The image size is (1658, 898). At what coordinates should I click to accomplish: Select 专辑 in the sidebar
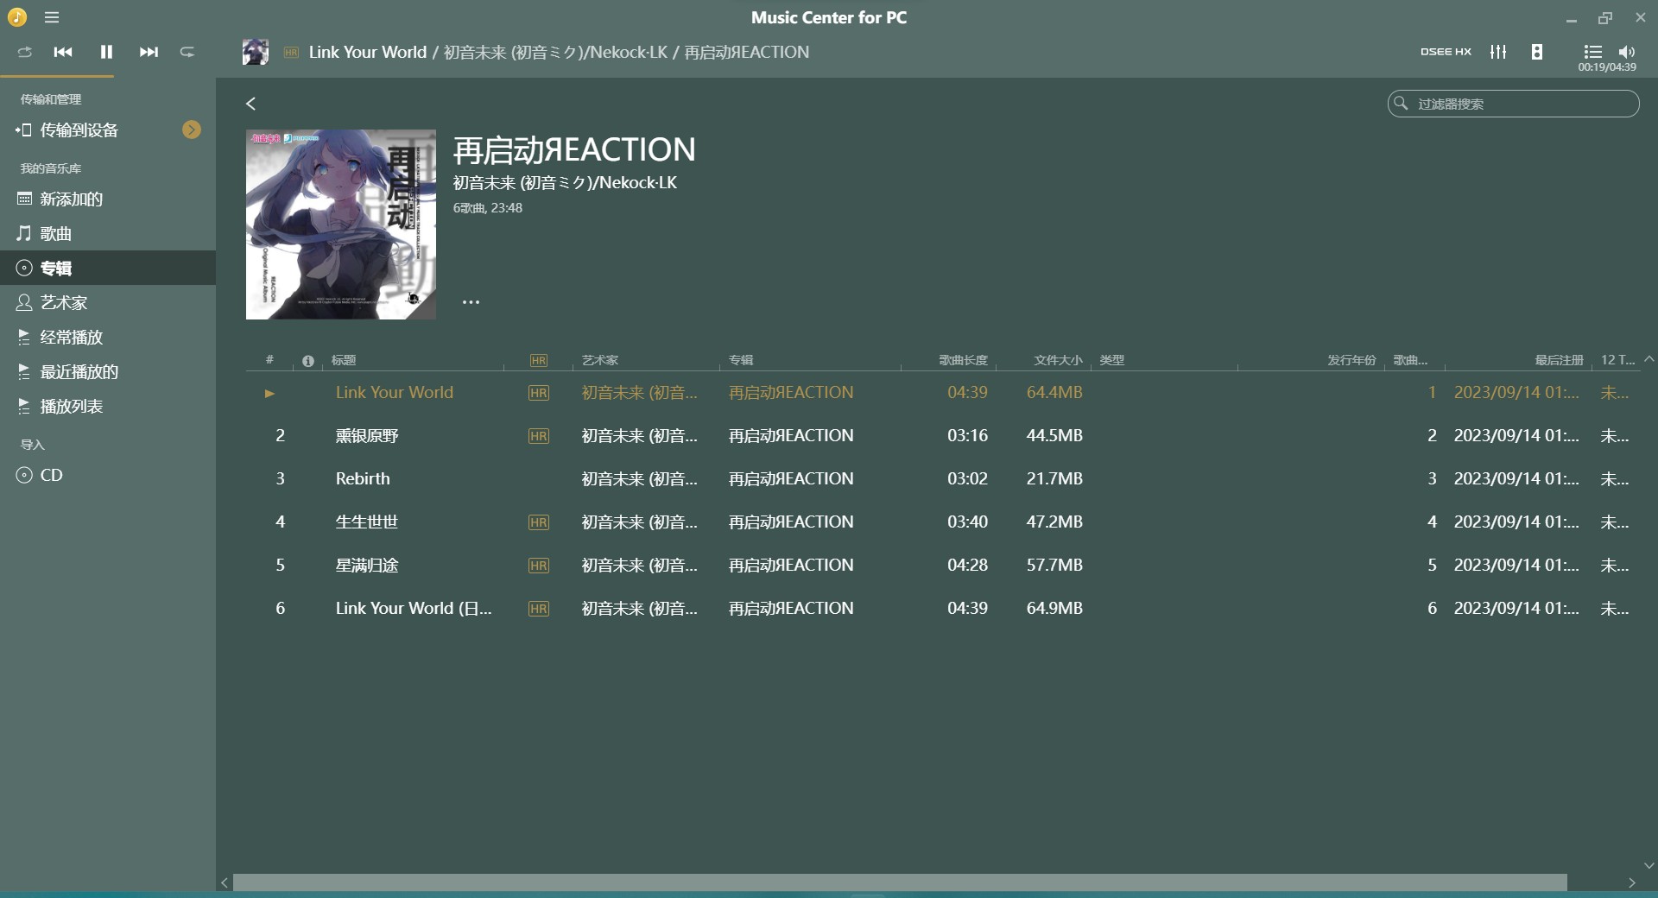(108, 268)
